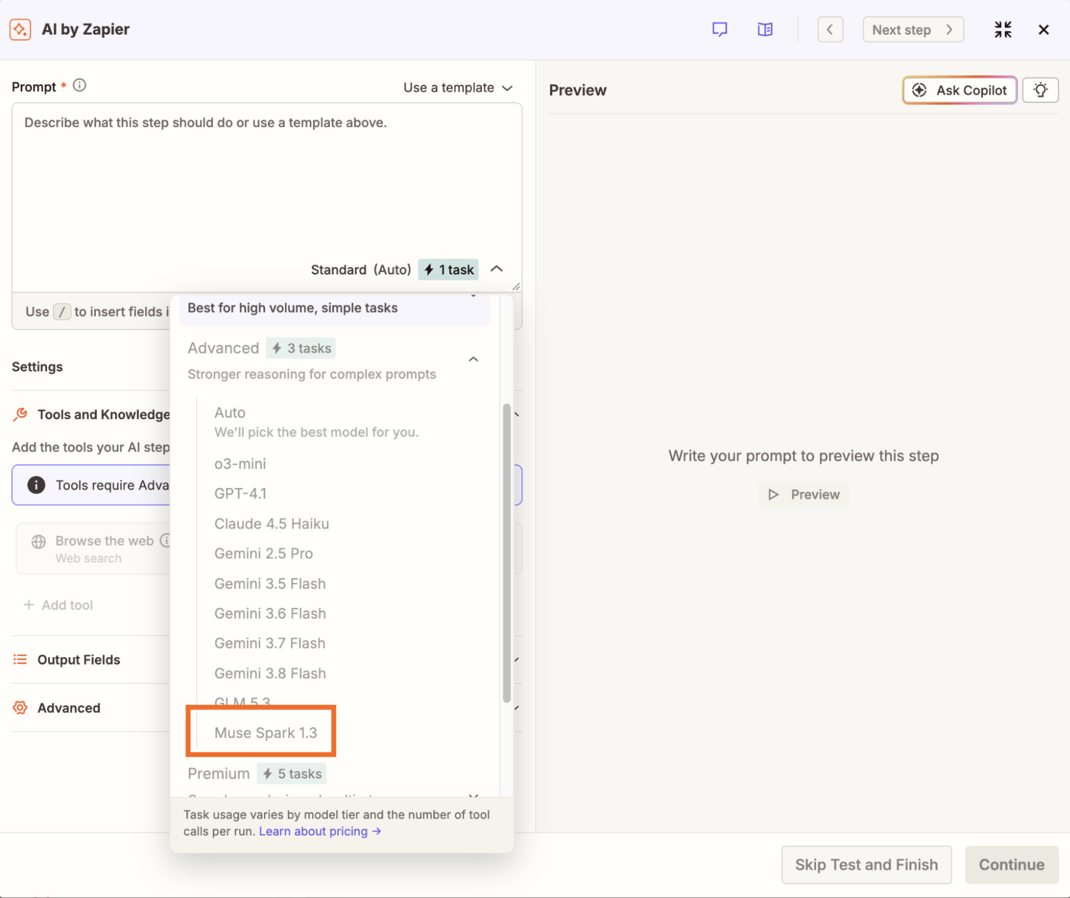This screenshot has height=898, width=1070.
Task: Click the Advanced settings gear icon
Action: (x=20, y=708)
